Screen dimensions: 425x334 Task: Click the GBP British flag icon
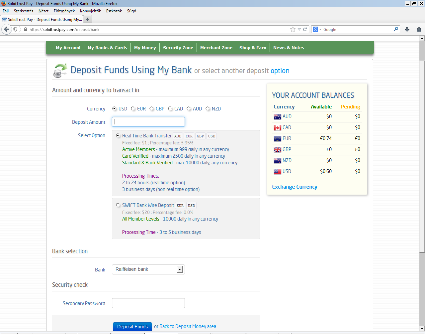point(277,149)
